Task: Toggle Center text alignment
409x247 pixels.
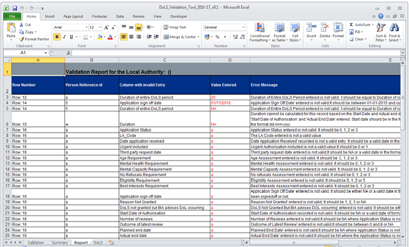Action: (x=131, y=37)
